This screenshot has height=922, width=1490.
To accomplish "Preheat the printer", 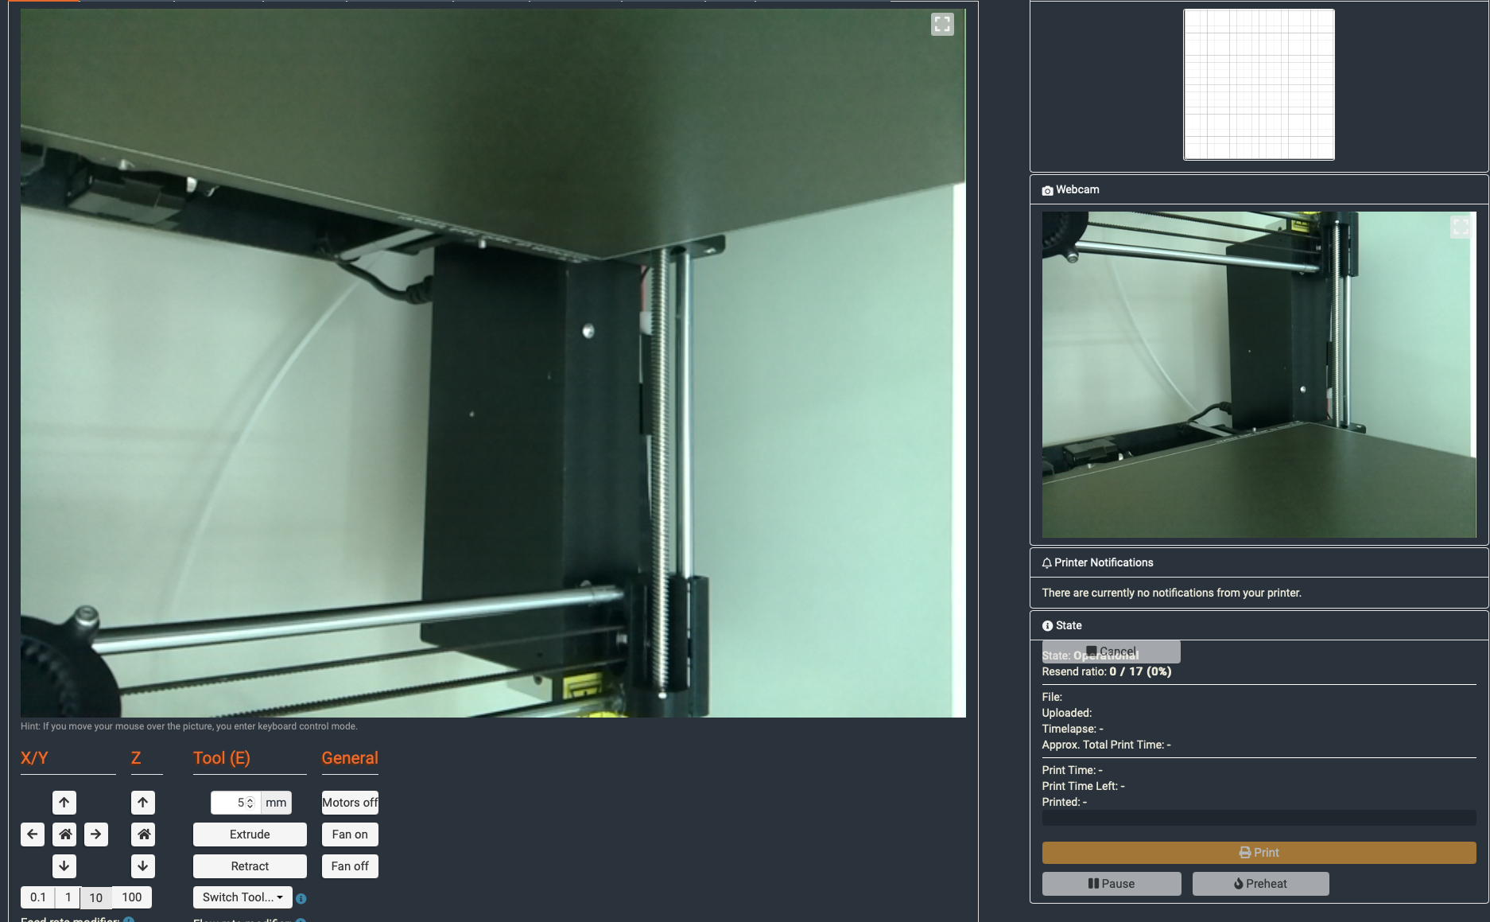I will pyautogui.click(x=1259, y=883).
